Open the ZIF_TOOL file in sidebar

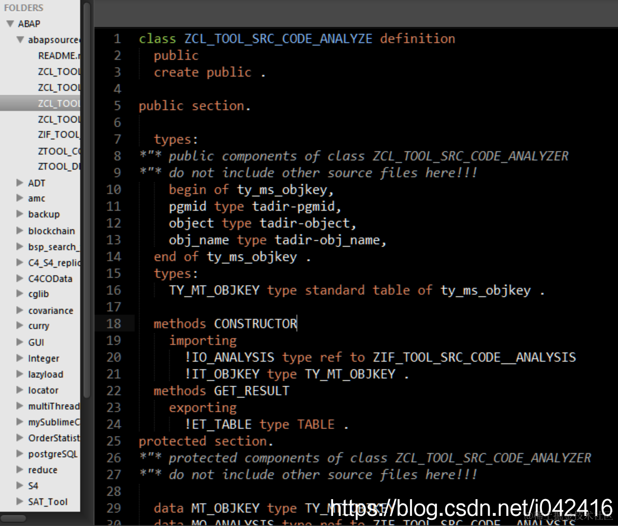(x=59, y=135)
